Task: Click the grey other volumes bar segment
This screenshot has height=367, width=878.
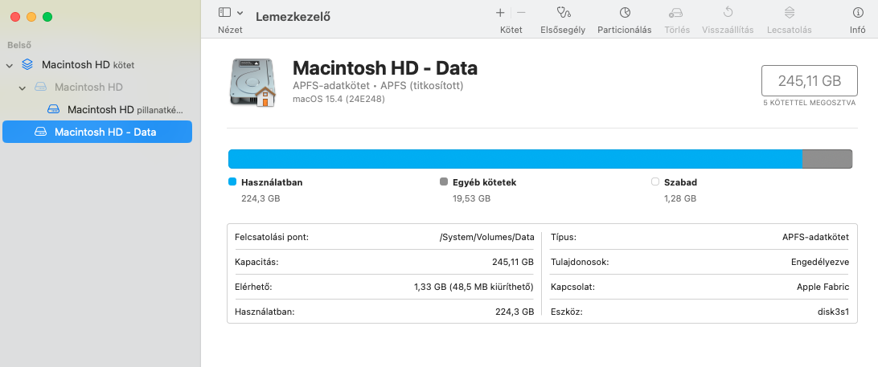Action: 827,159
